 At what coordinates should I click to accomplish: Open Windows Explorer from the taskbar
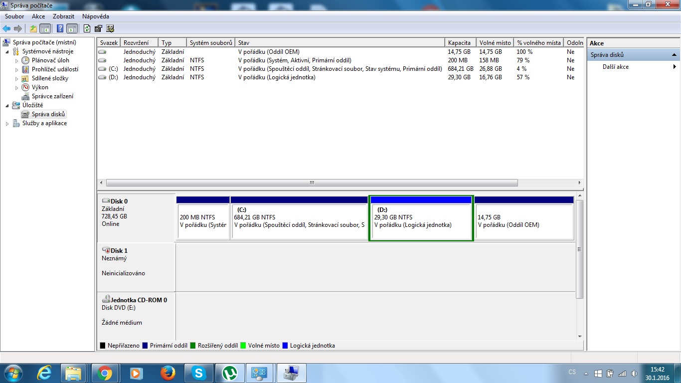coord(74,373)
